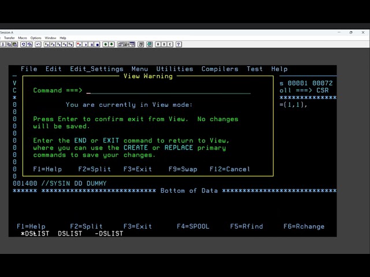The height and width of the screenshot is (277, 370).
Task: Click F12=Cancel in View Warning popup
Action: (x=230, y=169)
